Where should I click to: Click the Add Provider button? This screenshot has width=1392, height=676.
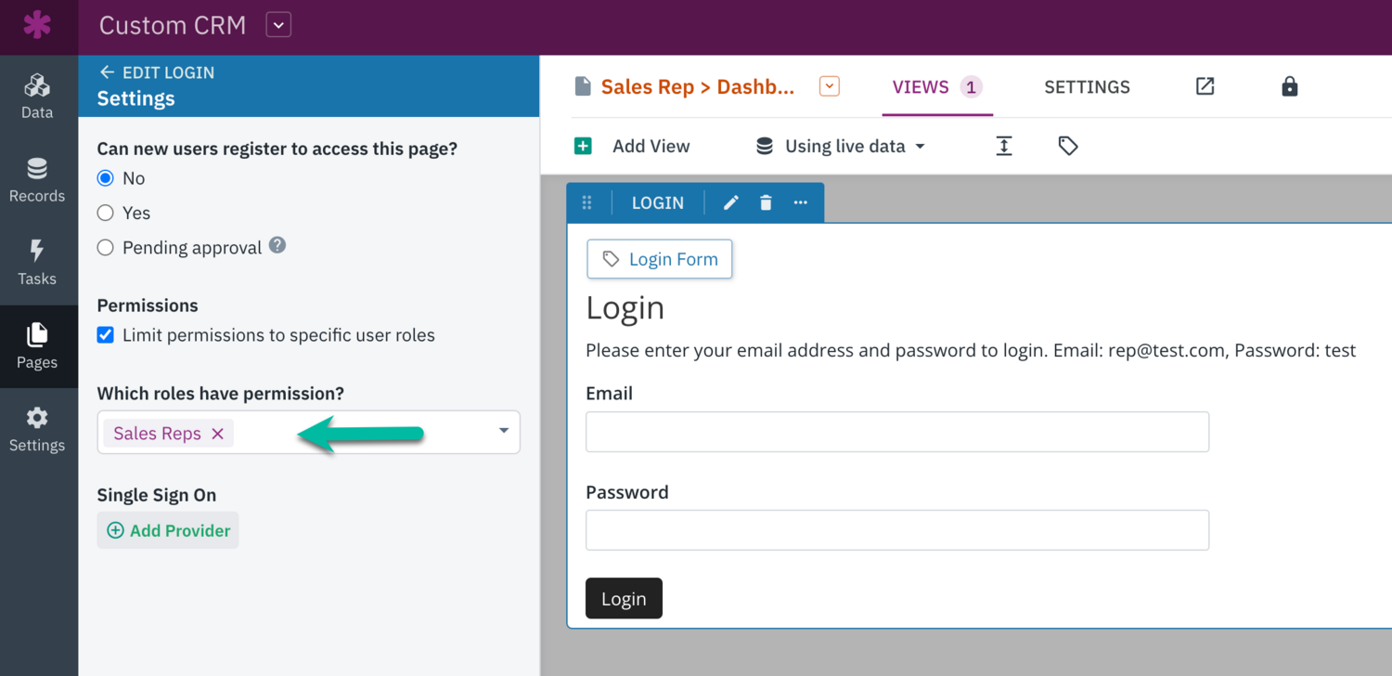point(168,530)
